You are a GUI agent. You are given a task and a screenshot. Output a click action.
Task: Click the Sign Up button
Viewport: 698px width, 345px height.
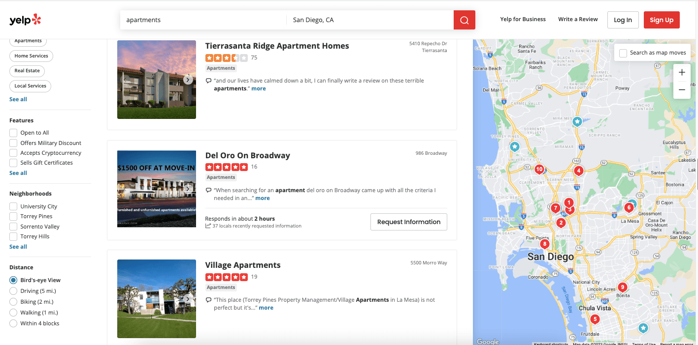[662, 20]
